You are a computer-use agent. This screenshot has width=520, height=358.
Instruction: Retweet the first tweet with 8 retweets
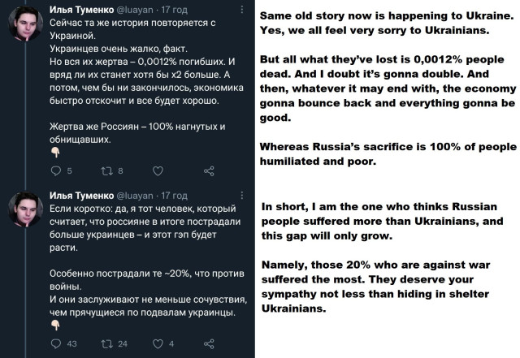click(x=107, y=170)
